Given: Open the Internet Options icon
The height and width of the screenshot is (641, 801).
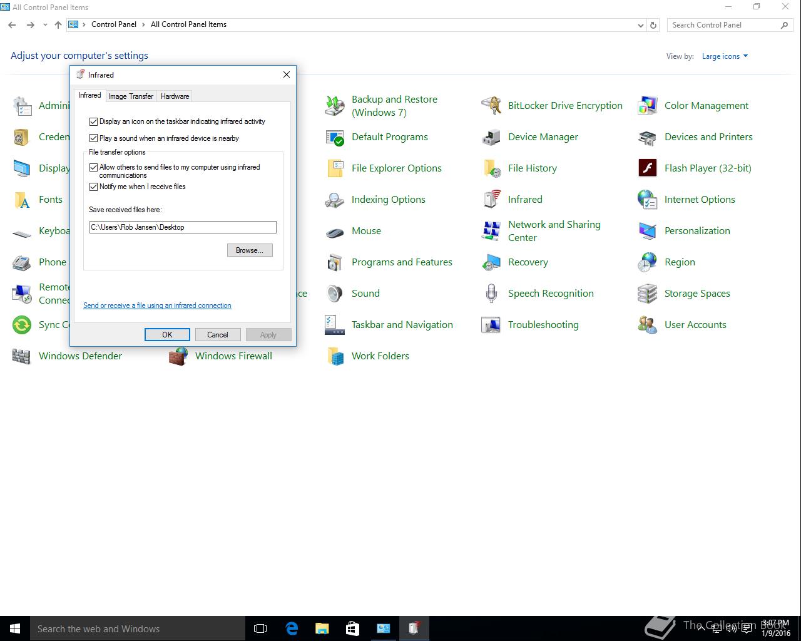Looking at the screenshot, I should tap(648, 200).
